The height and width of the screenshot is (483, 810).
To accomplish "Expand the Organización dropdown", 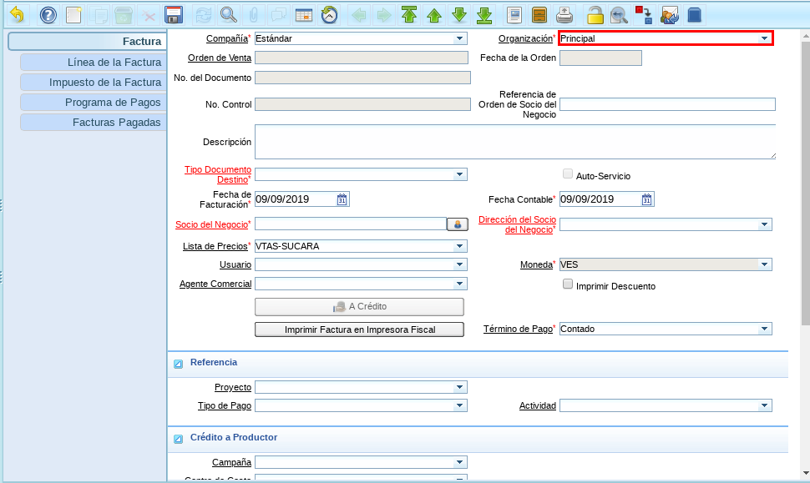I will 764,38.
